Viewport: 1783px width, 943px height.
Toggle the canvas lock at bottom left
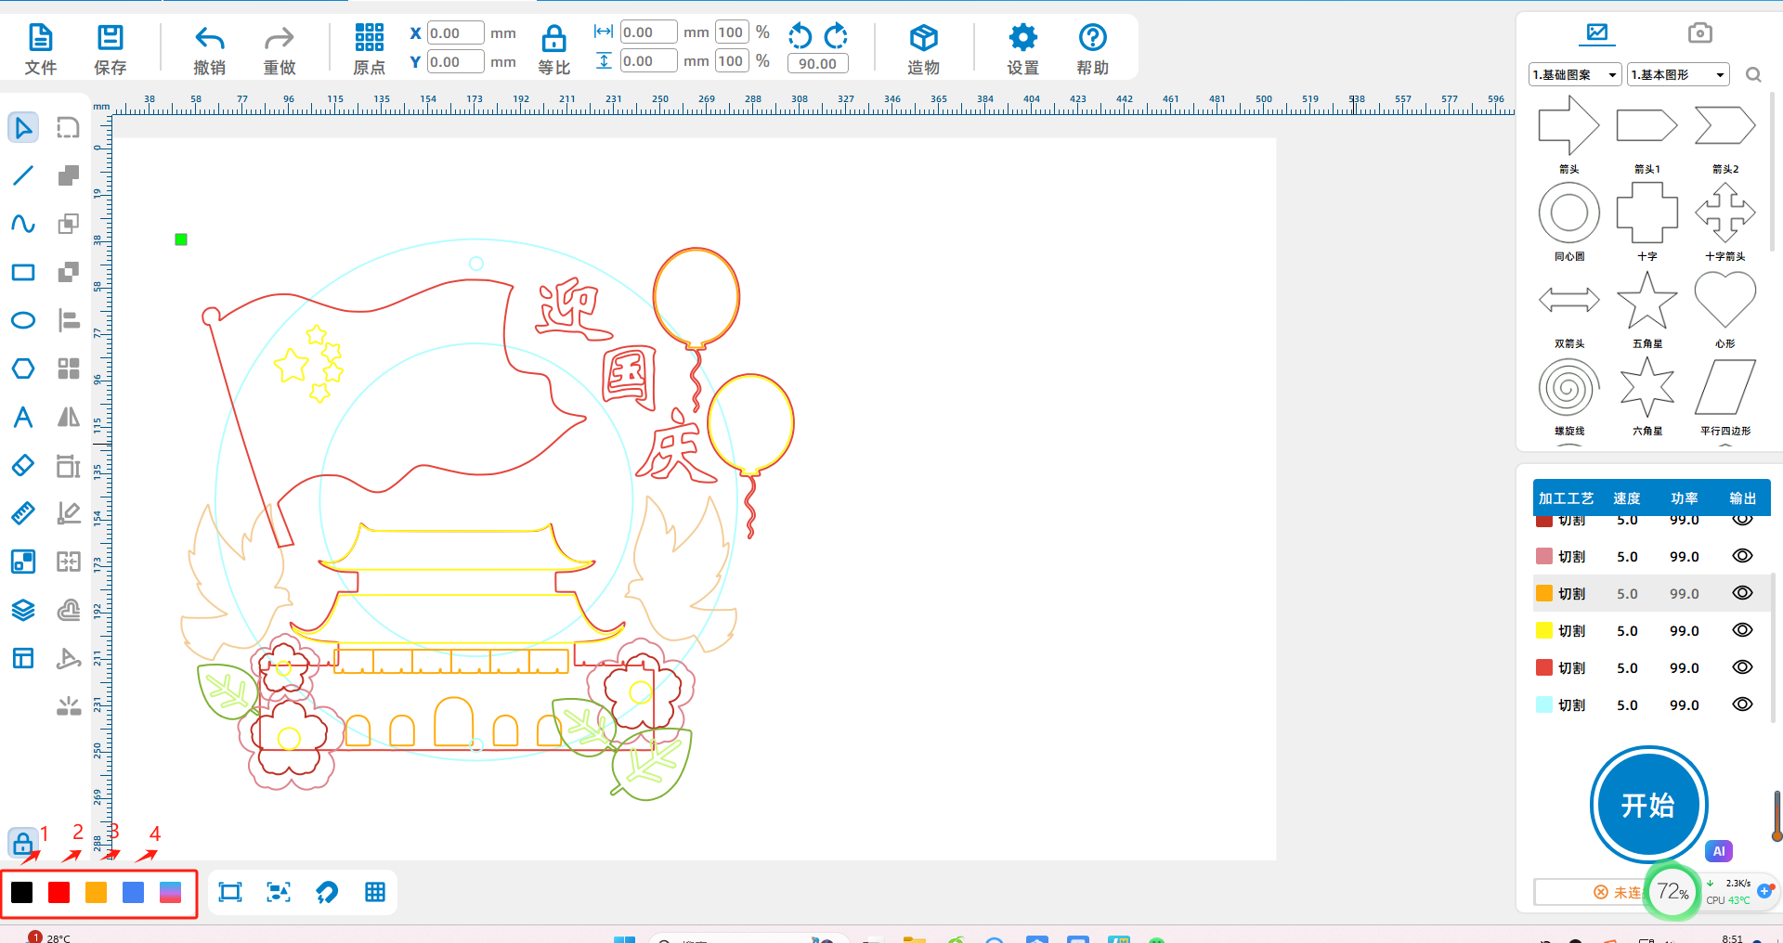(x=23, y=843)
